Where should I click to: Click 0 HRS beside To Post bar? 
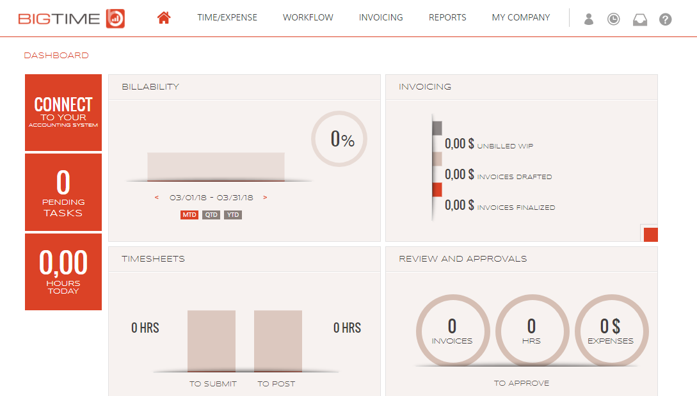point(347,328)
